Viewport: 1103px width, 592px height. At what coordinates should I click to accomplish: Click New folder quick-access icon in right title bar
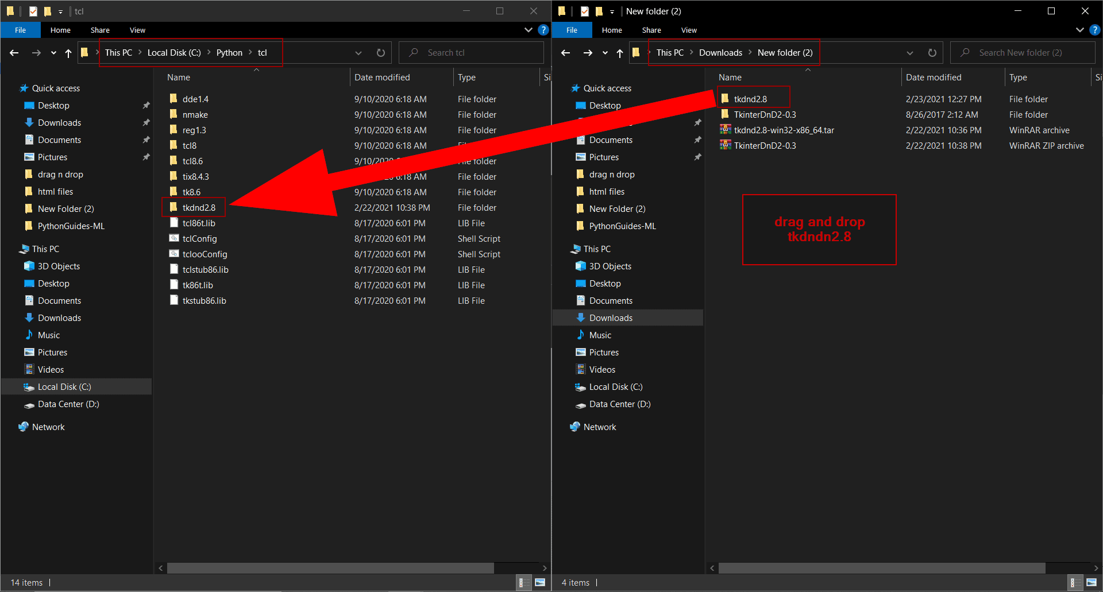click(599, 11)
